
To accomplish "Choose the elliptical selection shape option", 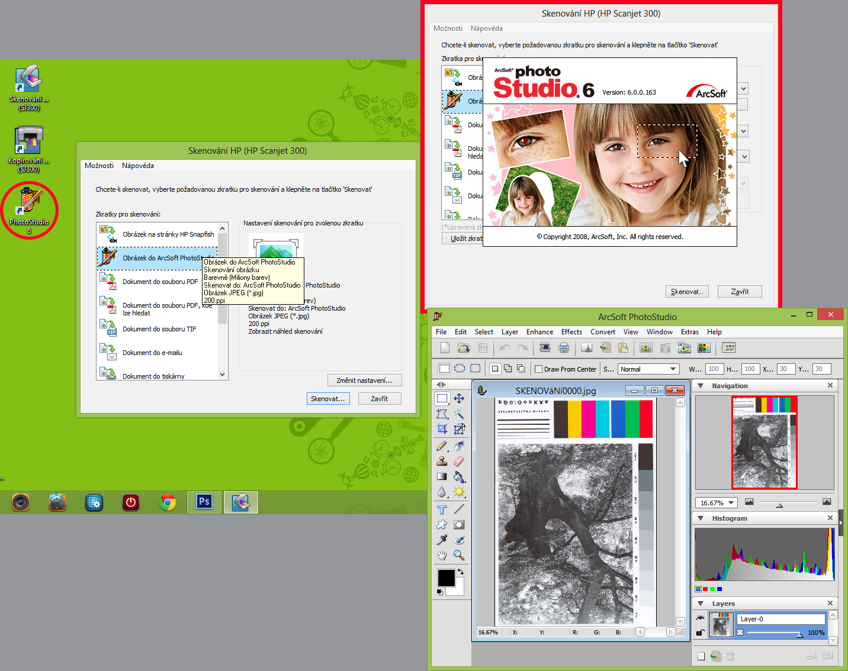I will pos(460,369).
